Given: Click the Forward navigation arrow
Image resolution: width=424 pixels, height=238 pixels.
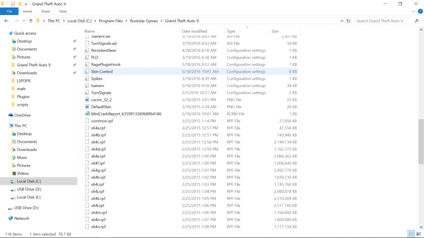Looking at the screenshot, I should 16,21.
